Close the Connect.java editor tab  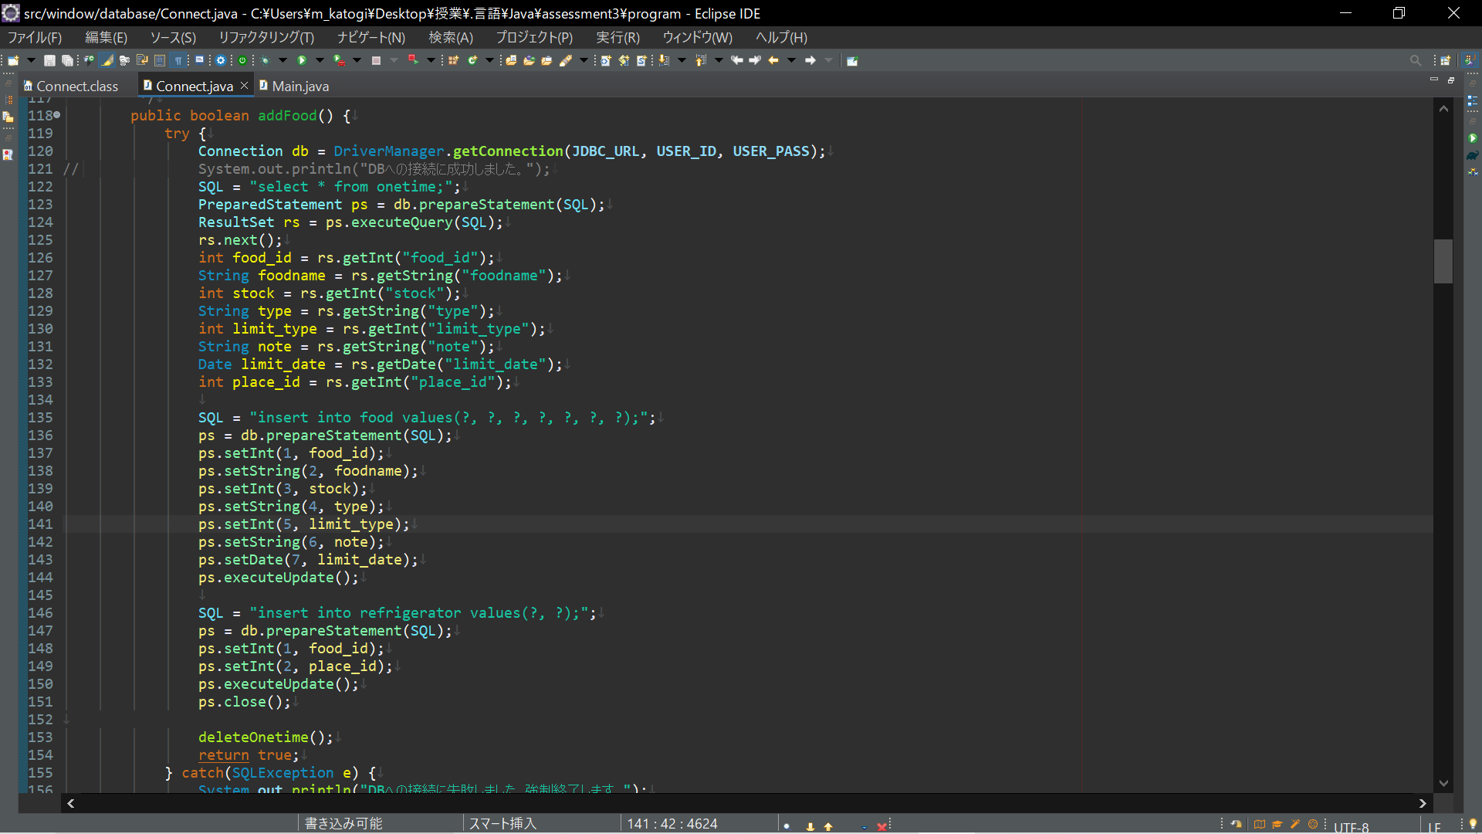click(x=244, y=86)
